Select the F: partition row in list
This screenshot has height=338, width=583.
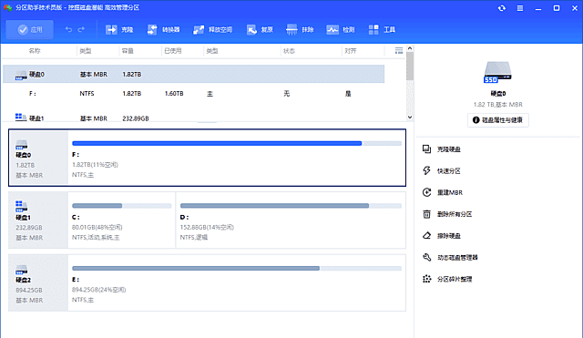pyautogui.click(x=193, y=94)
